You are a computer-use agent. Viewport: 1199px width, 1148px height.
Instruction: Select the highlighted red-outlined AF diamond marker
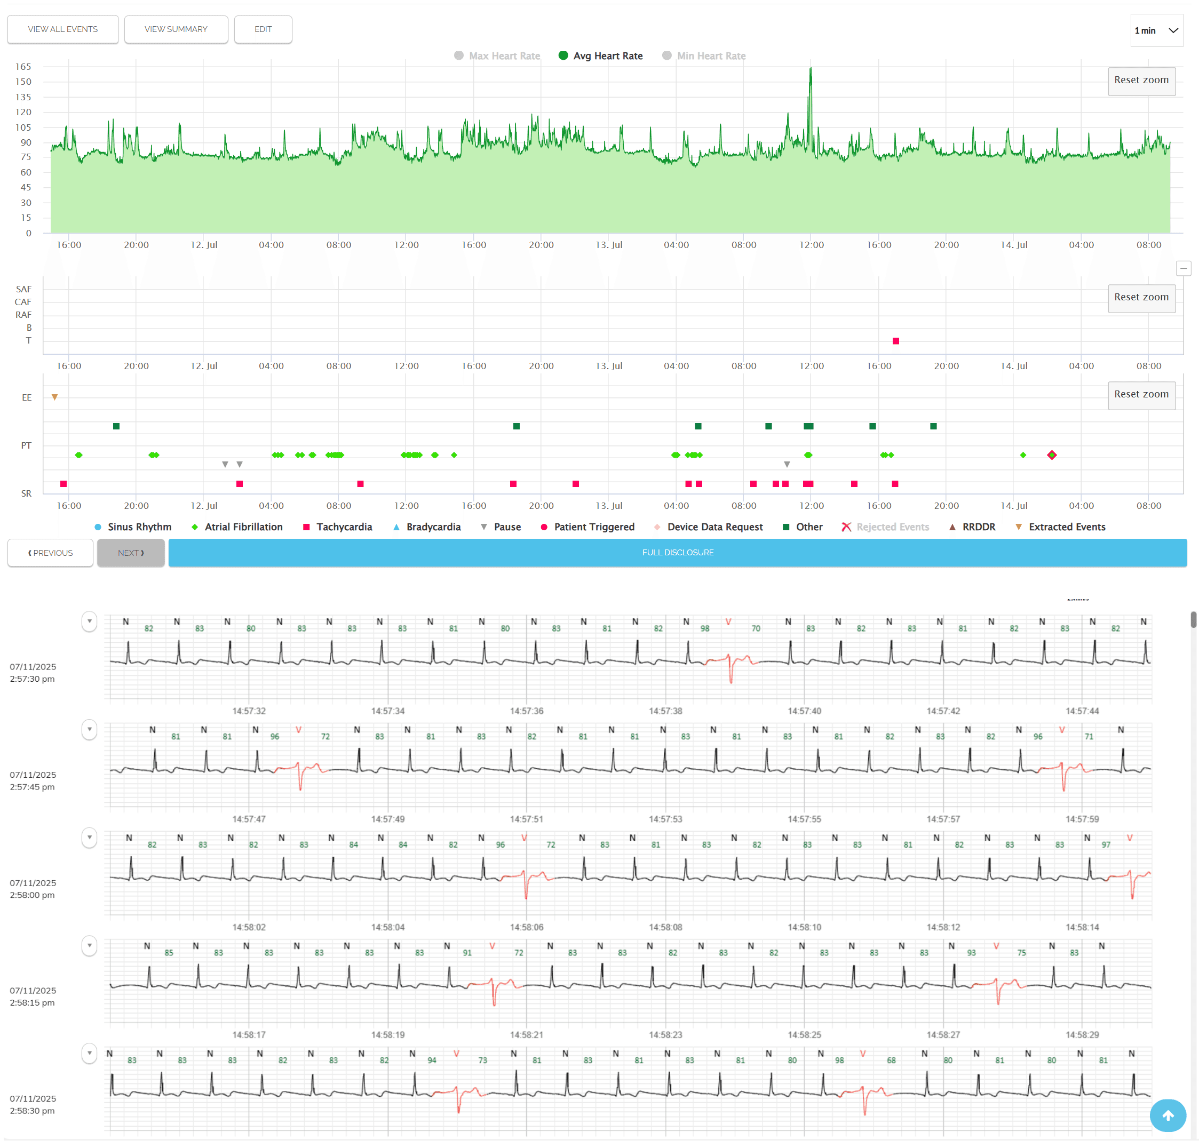1051,455
